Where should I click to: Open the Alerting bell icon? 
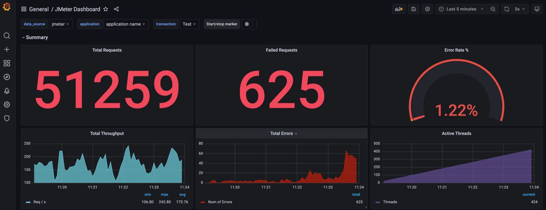[x=7, y=91]
